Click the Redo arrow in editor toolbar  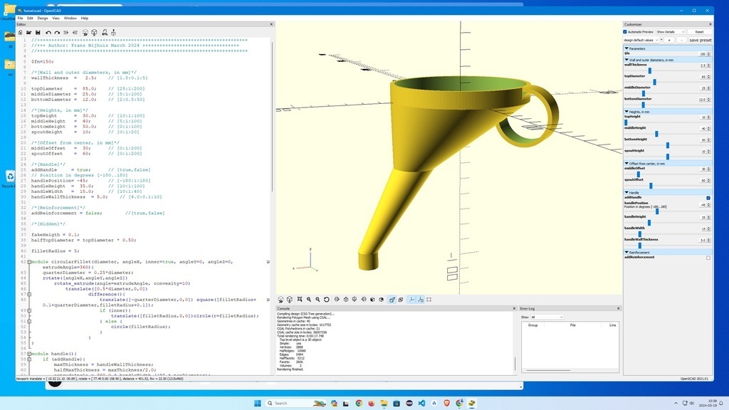57,33
